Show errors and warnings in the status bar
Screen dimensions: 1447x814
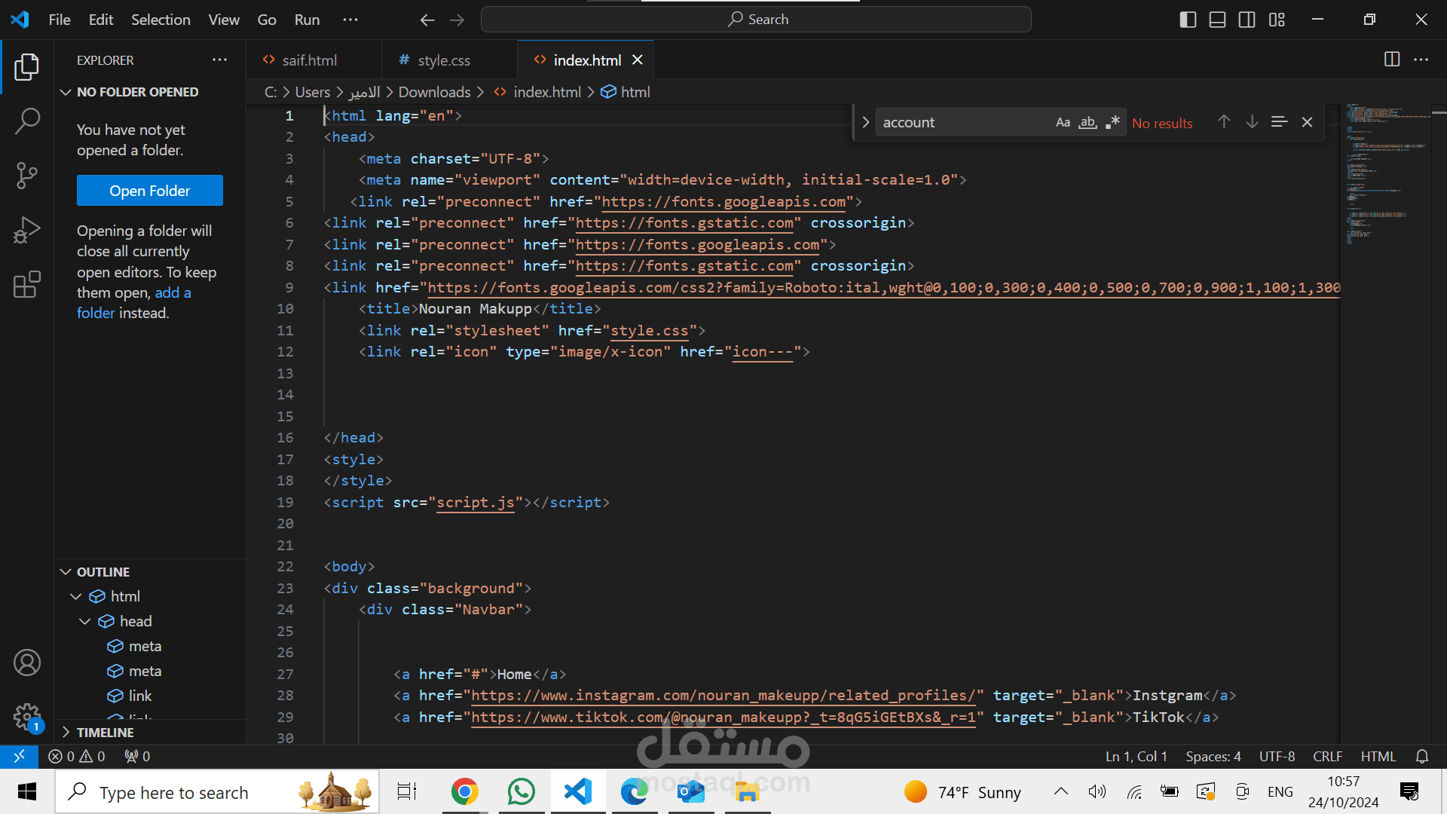click(x=77, y=756)
